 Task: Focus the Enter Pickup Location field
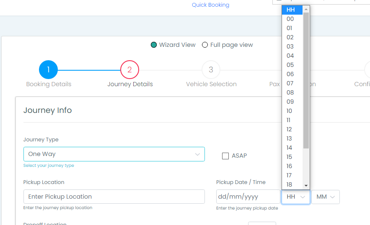tap(114, 197)
